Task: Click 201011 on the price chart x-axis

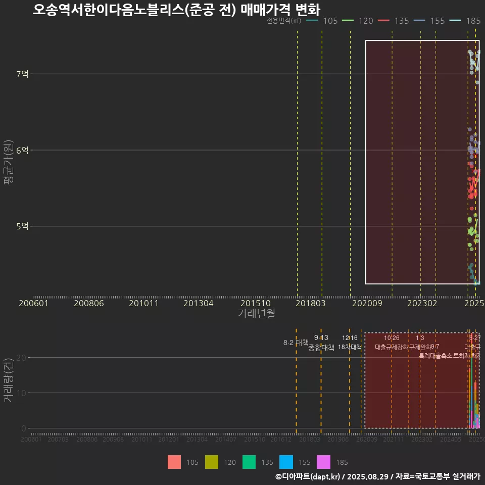Action: point(143,303)
